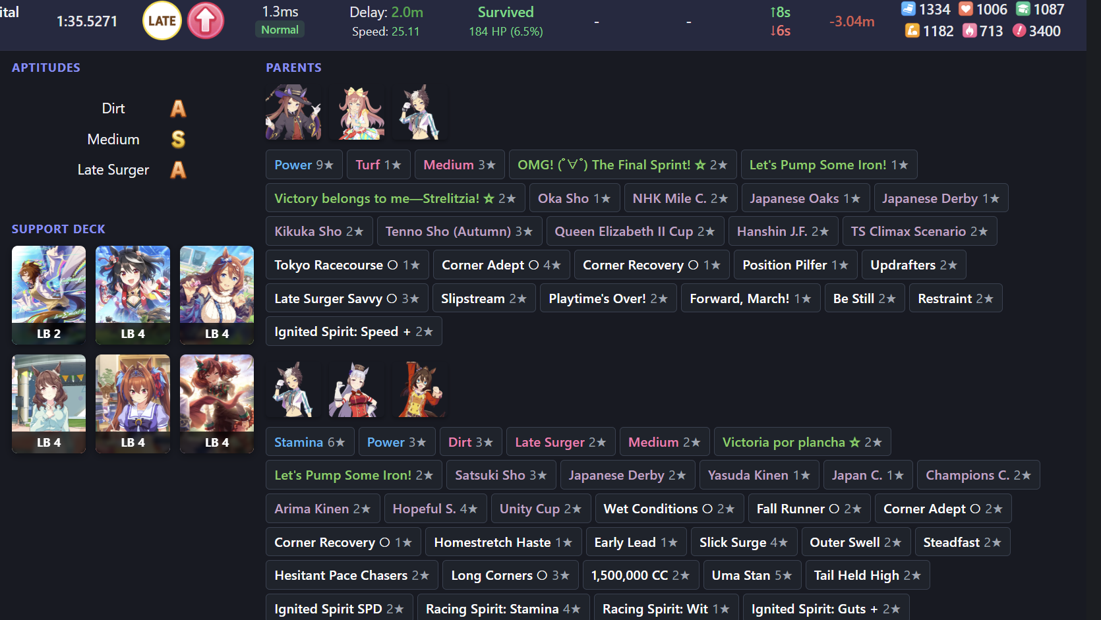This screenshot has width=1101, height=620.
Task: Click the Uma Stan 5★ tag
Action: [752, 575]
